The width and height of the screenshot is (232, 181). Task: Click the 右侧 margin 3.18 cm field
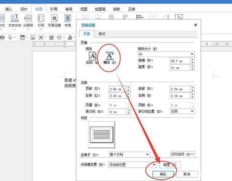click(180, 96)
